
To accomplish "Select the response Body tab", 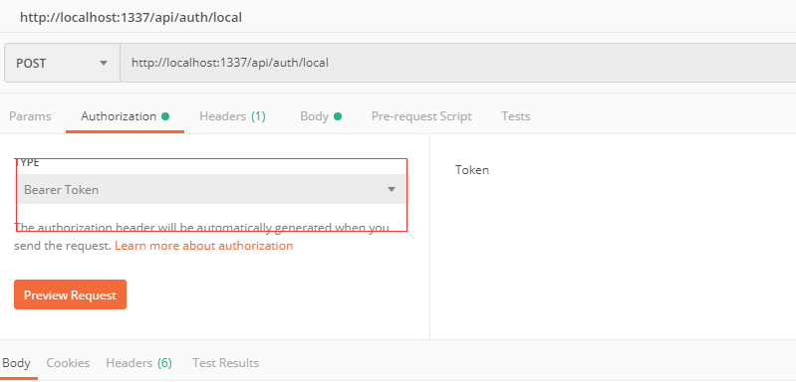I will click(16, 363).
